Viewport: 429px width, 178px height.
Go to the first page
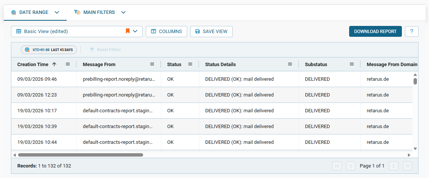point(337,166)
